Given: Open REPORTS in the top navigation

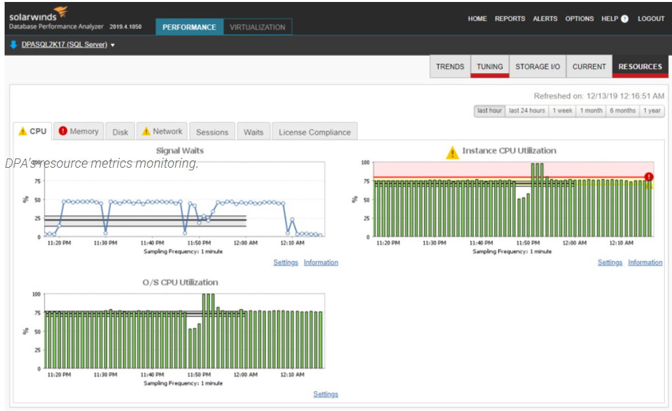Looking at the screenshot, I should [x=509, y=19].
